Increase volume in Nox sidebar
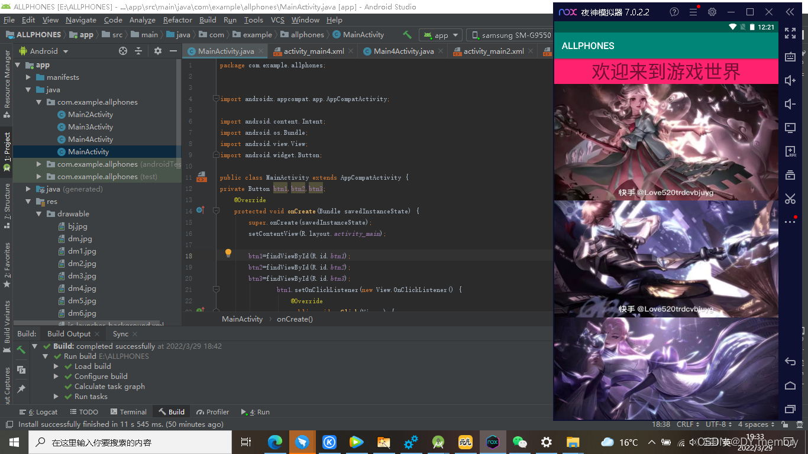808x454 pixels. click(x=790, y=80)
